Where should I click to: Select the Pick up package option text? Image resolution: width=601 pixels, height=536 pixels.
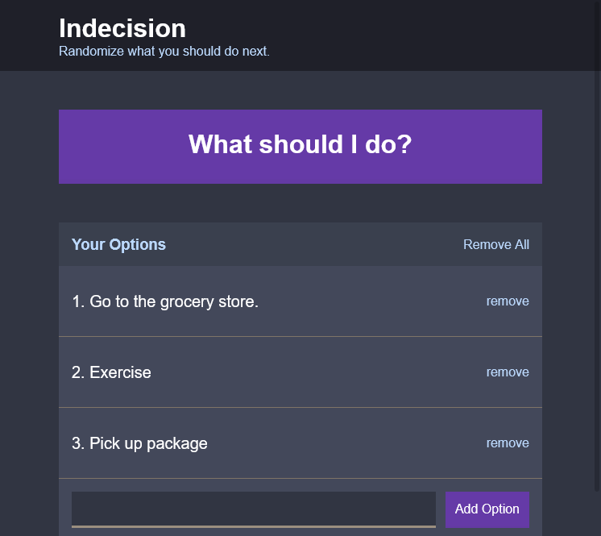[148, 443]
